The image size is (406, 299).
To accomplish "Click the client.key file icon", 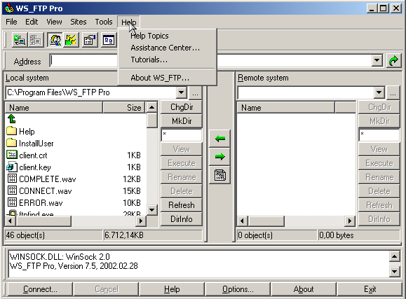I will coord(12,167).
